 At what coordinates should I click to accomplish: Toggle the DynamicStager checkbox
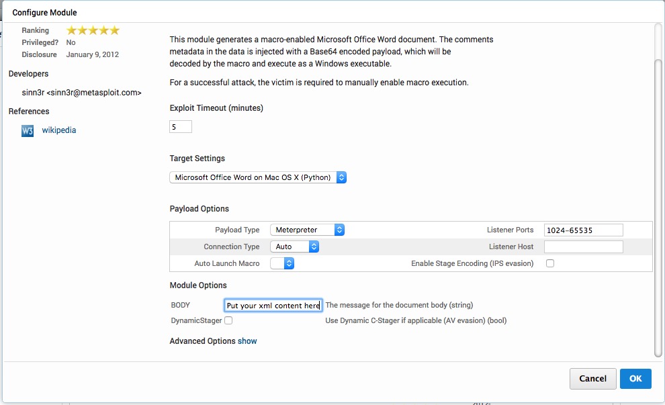tap(228, 321)
